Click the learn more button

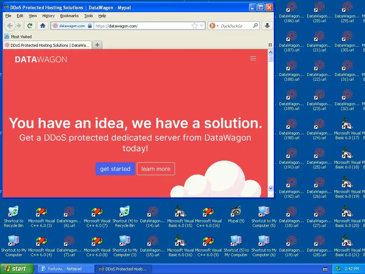tap(156, 169)
